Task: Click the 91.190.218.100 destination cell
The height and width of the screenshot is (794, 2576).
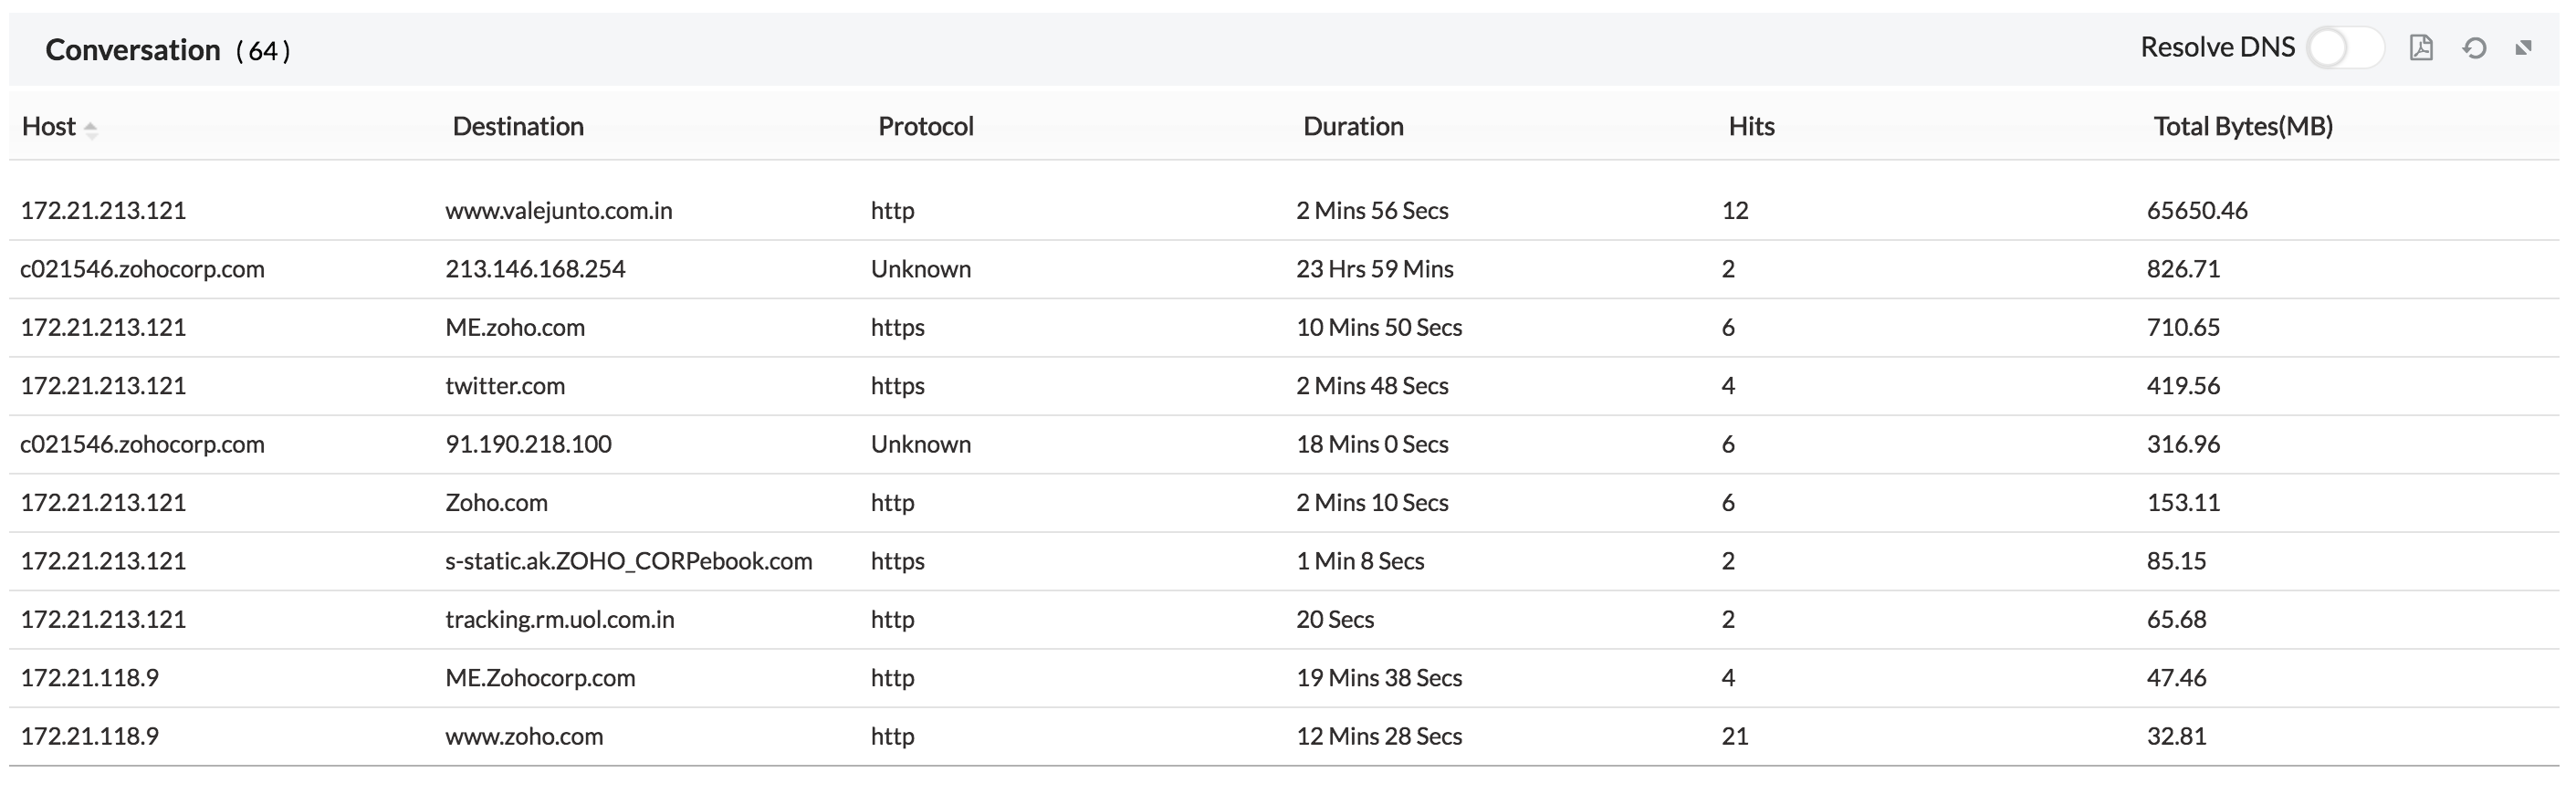Action: tap(528, 444)
